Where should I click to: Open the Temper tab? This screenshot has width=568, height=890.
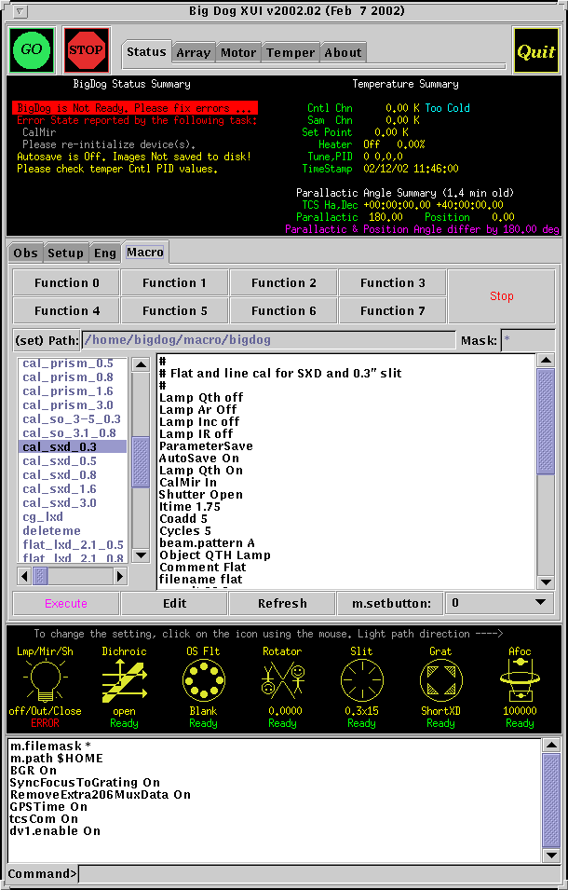[291, 53]
